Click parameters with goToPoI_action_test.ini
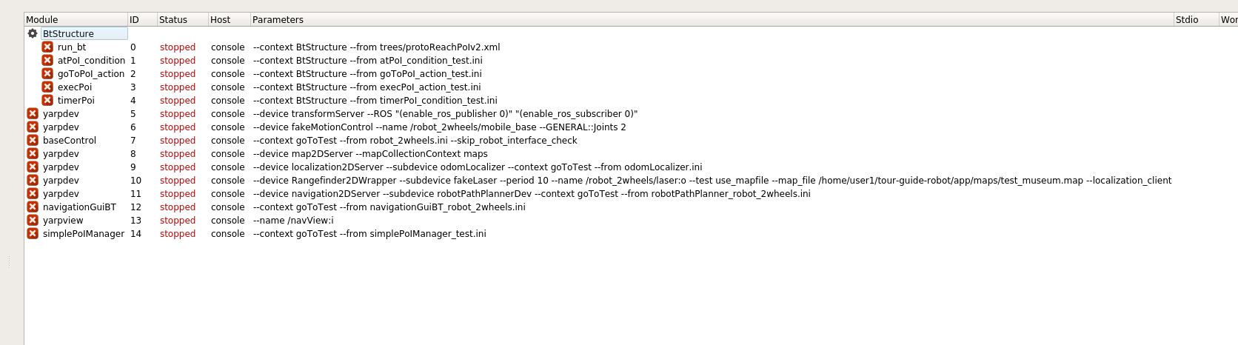The image size is (1238, 345). point(367,73)
